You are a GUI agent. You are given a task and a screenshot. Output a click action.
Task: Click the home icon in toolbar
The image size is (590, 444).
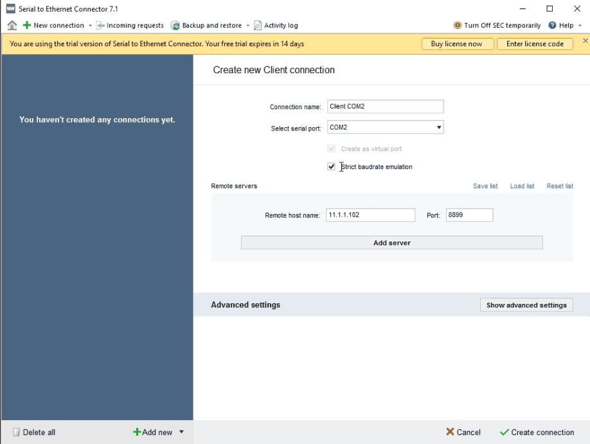coord(12,25)
